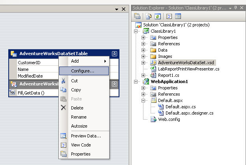Choose Autosize from context menu

pyautogui.click(x=84, y=126)
